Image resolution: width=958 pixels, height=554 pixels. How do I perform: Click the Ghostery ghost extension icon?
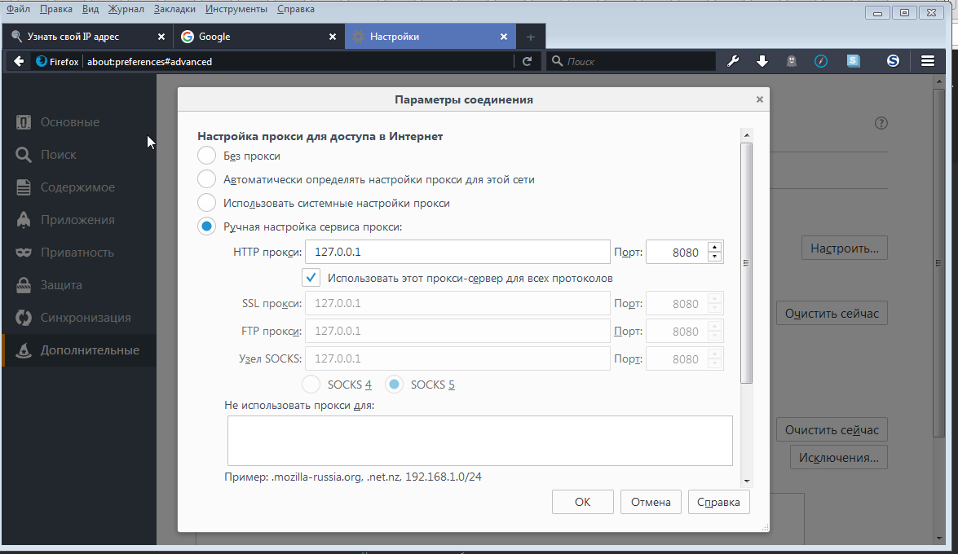click(x=792, y=61)
